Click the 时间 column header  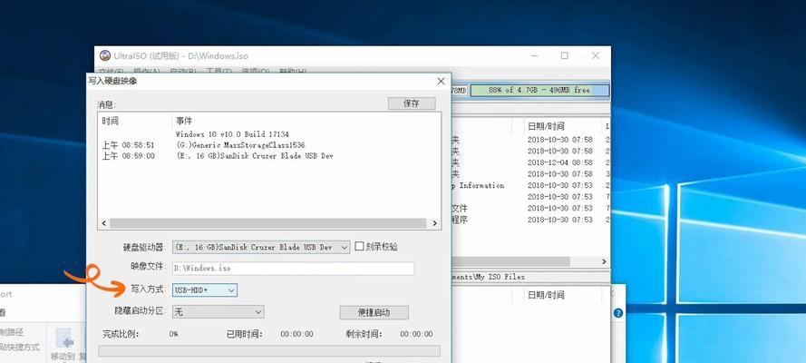pyautogui.click(x=110, y=121)
